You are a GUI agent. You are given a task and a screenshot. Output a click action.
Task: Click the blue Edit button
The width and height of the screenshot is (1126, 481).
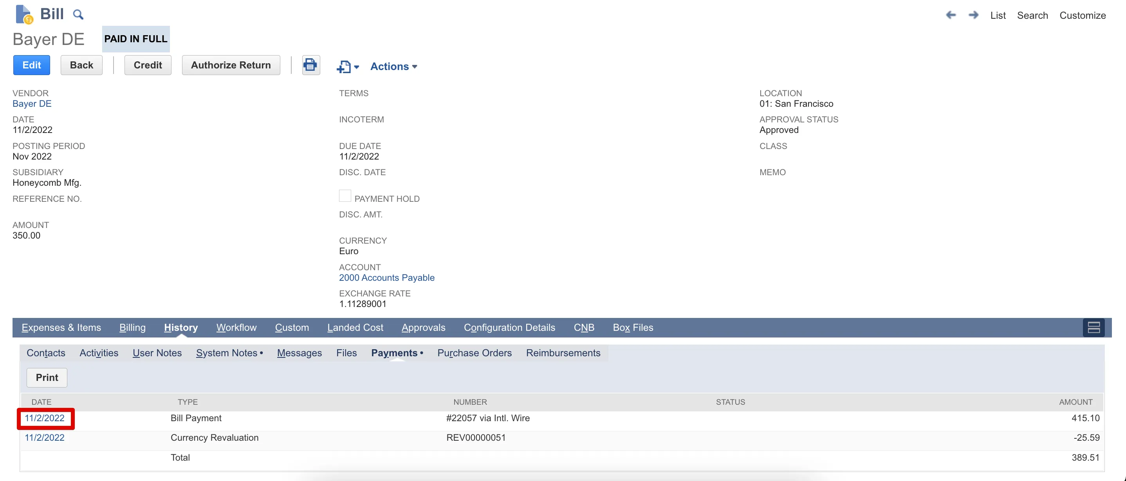[x=31, y=65]
